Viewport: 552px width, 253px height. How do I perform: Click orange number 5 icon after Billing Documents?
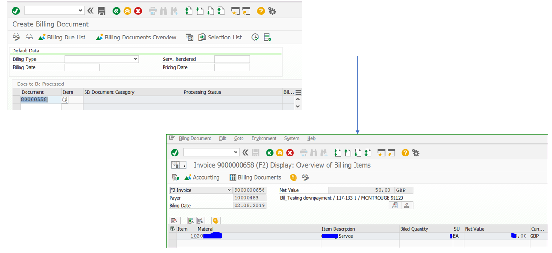coord(294,177)
